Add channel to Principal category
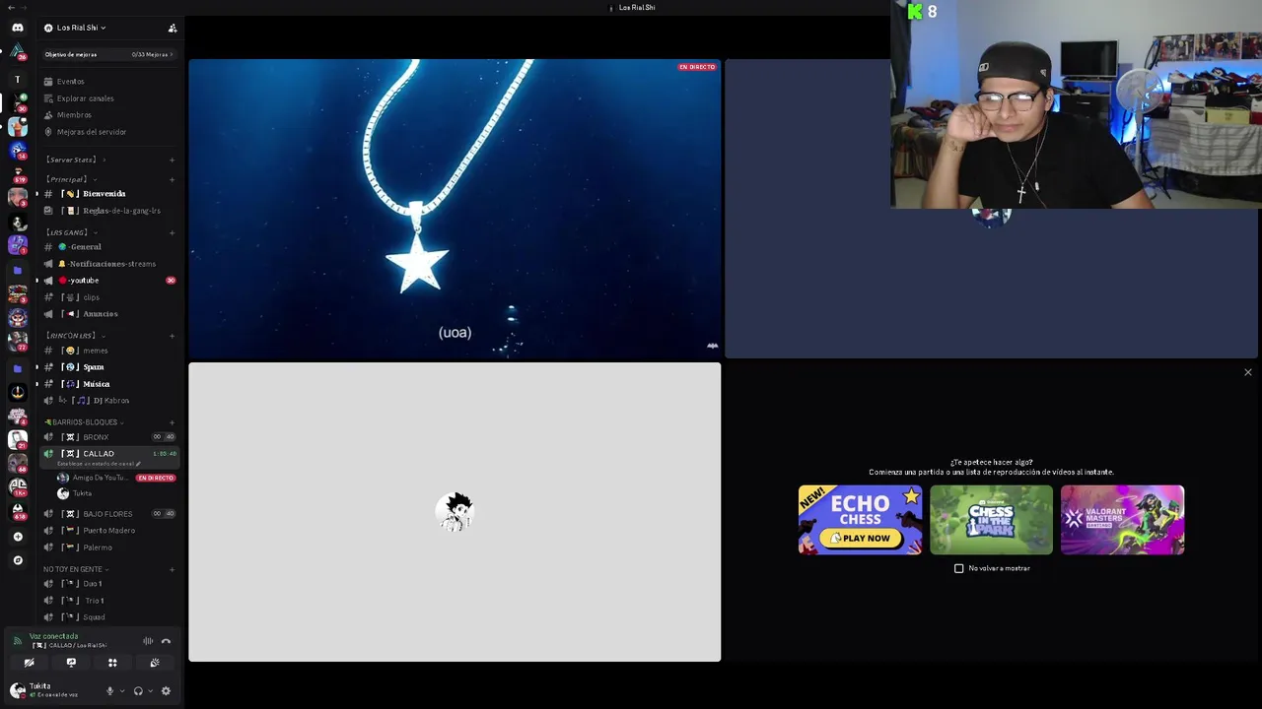 click(172, 179)
